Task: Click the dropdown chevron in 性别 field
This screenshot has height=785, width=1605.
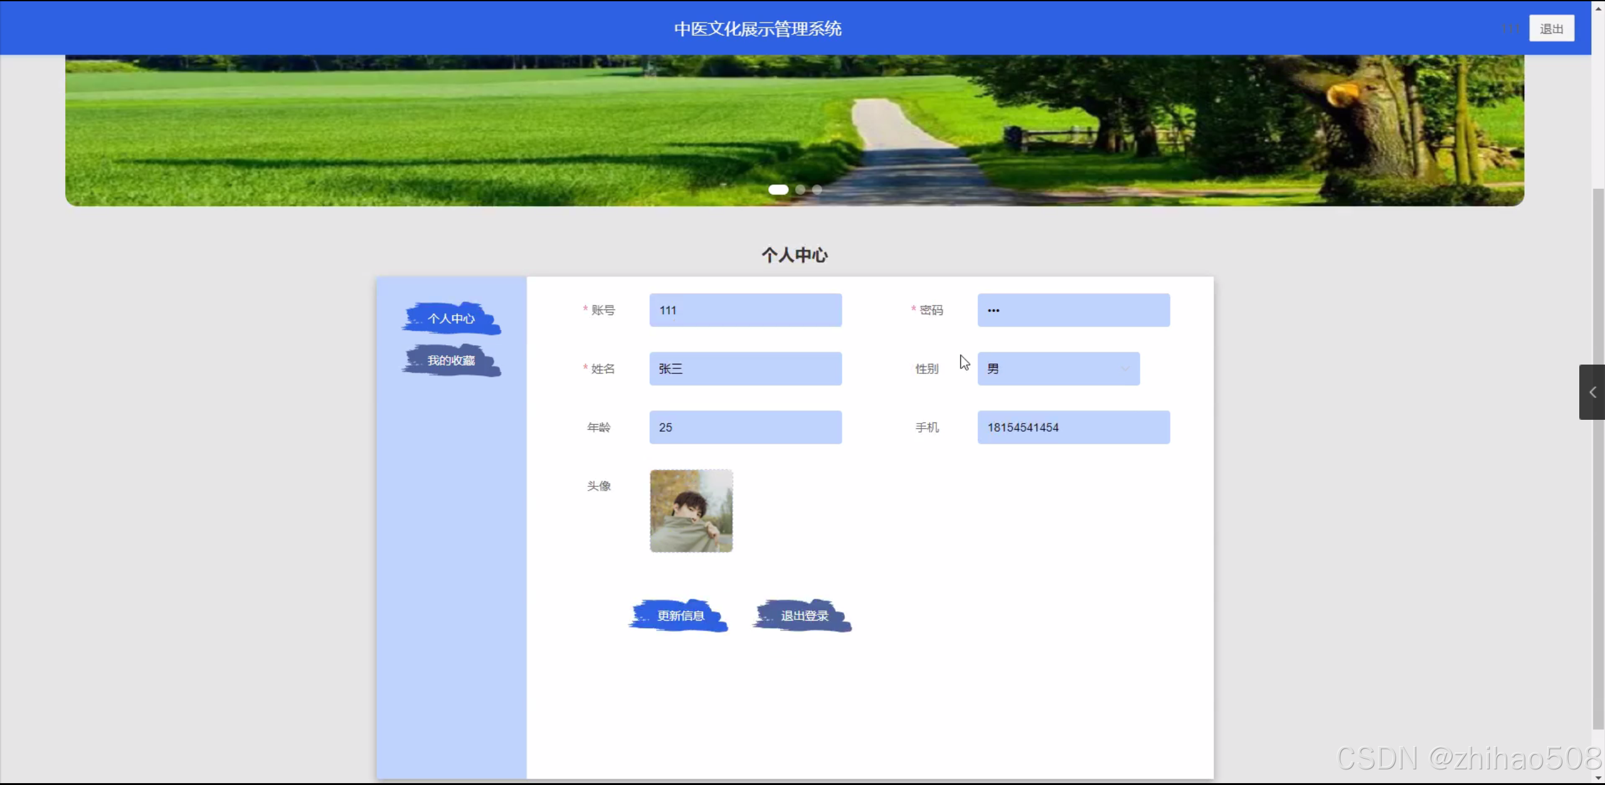Action: [1125, 369]
